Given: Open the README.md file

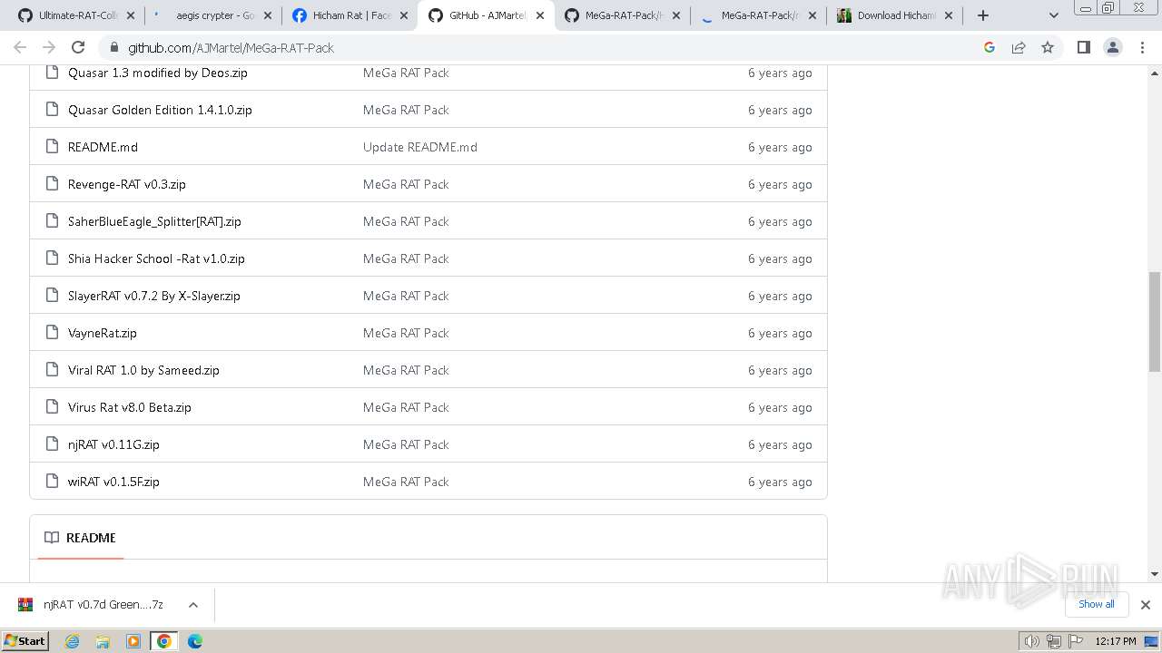Looking at the screenshot, I should [x=103, y=147].
